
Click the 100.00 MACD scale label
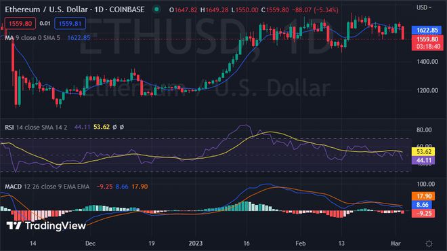point(425,185)
